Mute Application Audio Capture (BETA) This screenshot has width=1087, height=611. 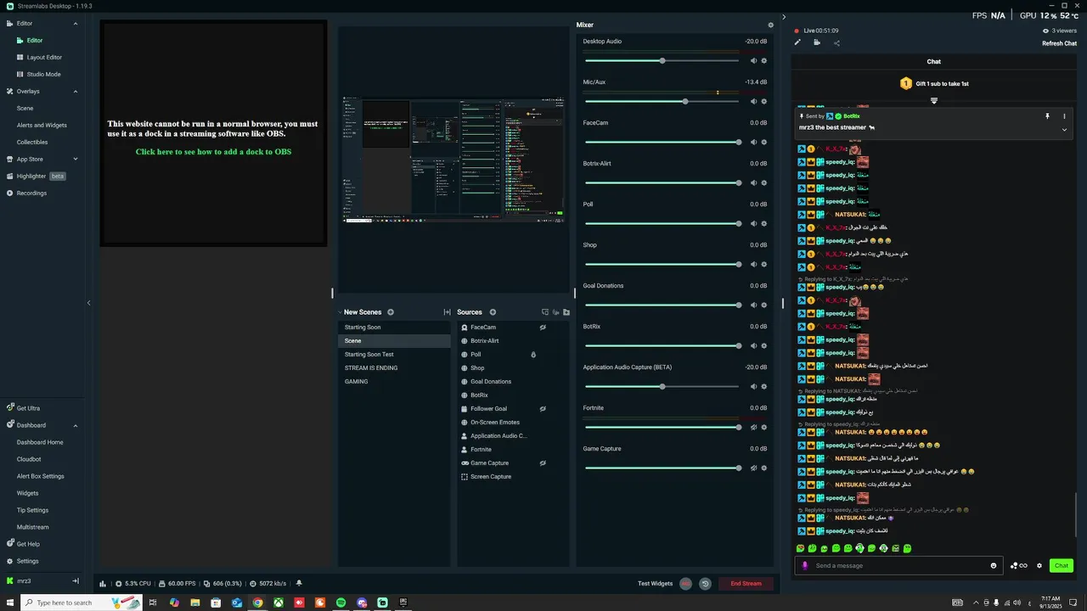pyautogui.click(x=753, y=386)
